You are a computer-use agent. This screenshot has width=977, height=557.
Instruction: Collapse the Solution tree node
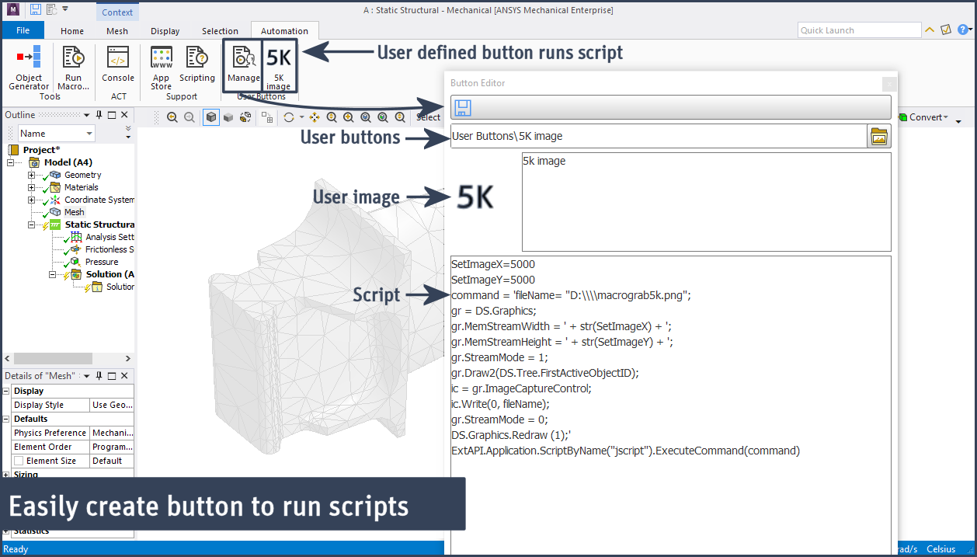coord(53,274)
